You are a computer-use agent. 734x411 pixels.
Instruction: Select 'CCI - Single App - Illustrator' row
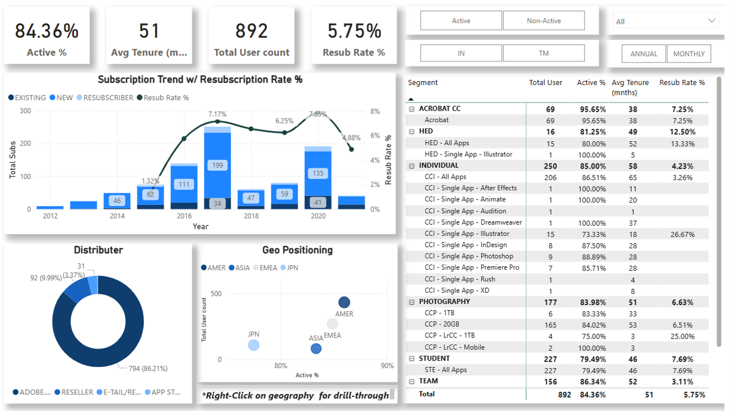click(x=557, y=234)
